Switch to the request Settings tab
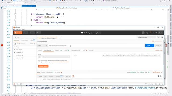The width and height of the screenshot is (172, 96). click(x=91, y=50)
